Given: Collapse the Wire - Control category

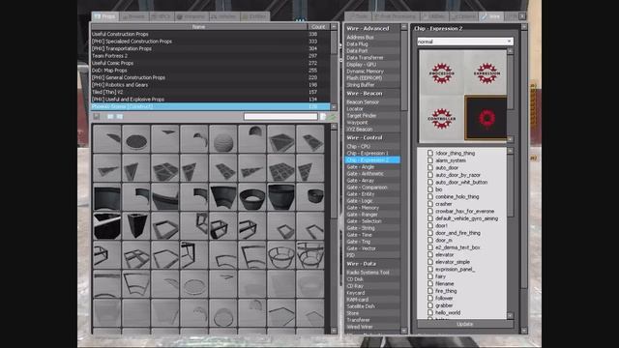Looking at the screenshot, I should click(x=372, y=137).
